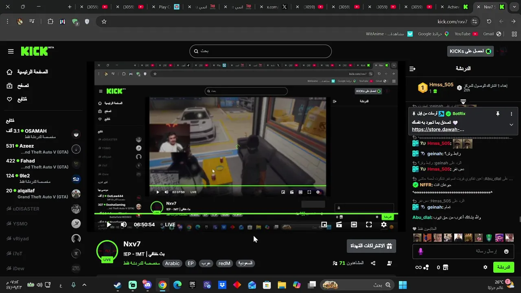Open offline iDew channel
This screenshot has width=521, height=293.
tap(43, 268)
